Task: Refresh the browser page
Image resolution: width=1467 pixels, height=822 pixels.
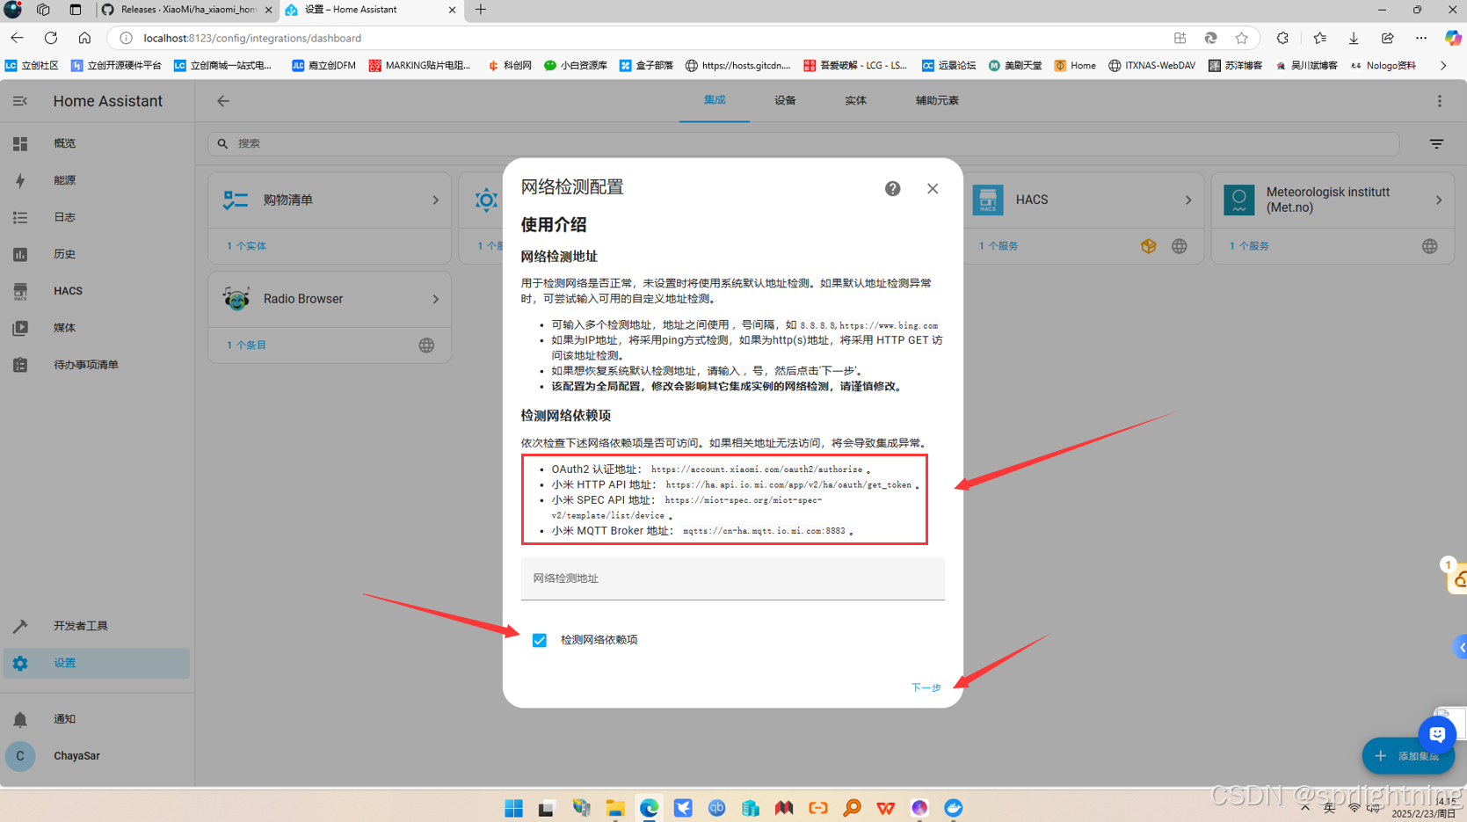Action: click(x=51, y=38)
